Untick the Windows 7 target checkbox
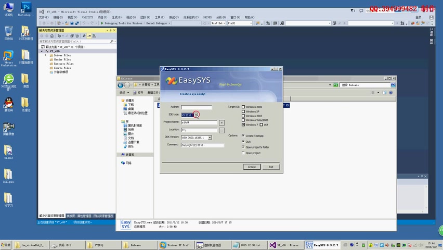The height and width of the screenshot is (250, 443). click(243, 124)
